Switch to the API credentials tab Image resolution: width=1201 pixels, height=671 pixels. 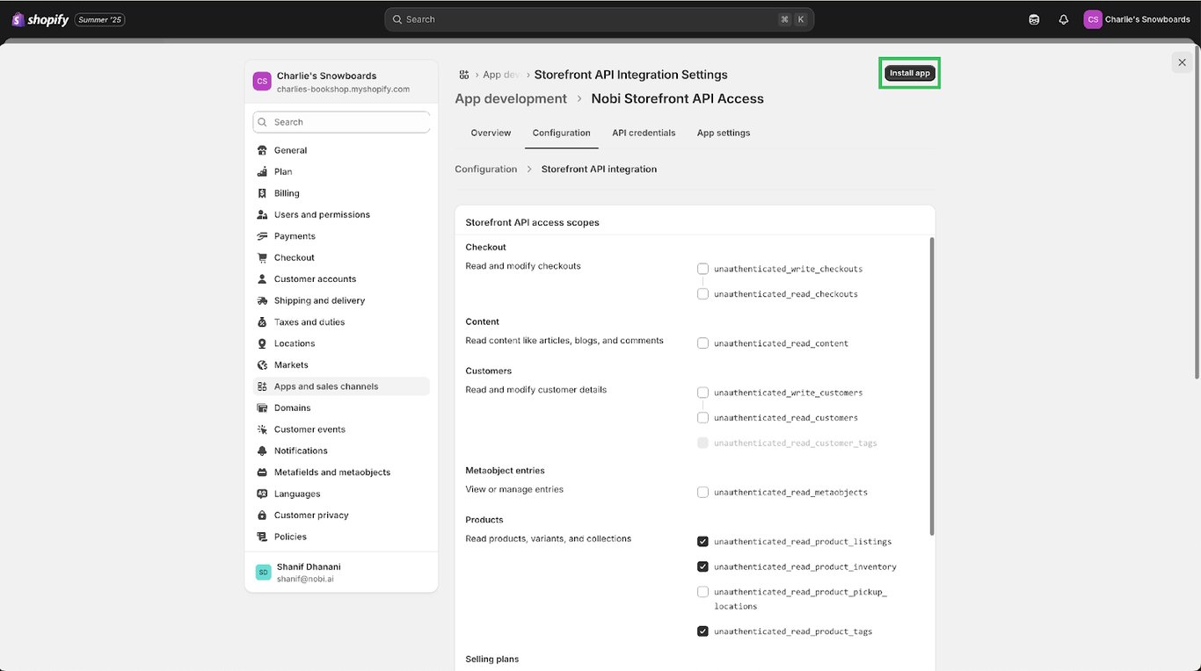point(644,133)
